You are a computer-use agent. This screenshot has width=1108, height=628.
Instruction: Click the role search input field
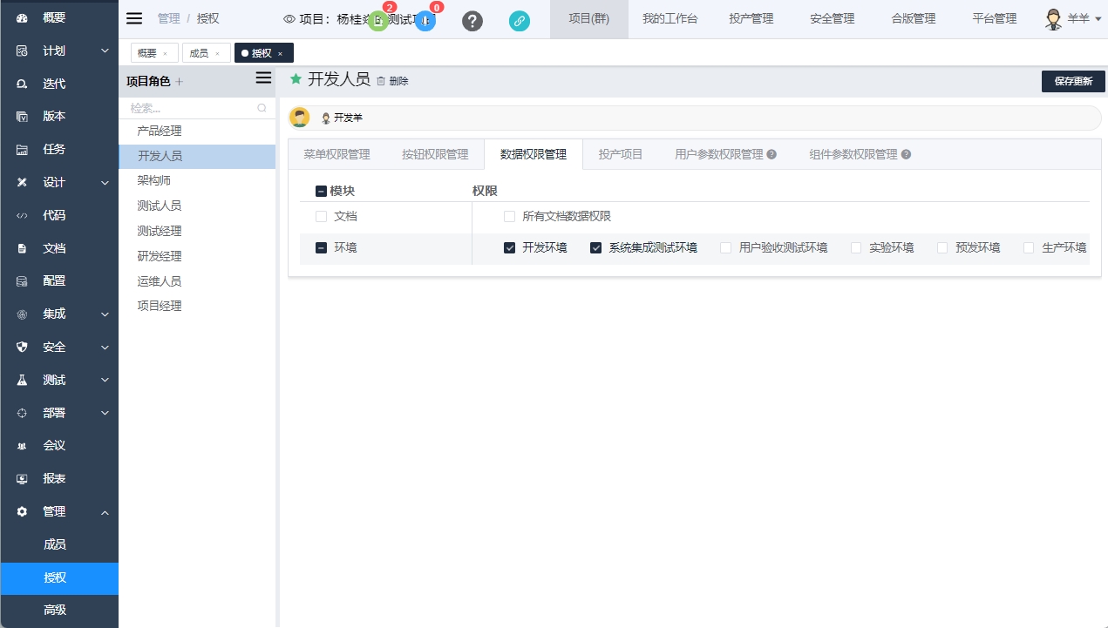click(x=190, y=108)
